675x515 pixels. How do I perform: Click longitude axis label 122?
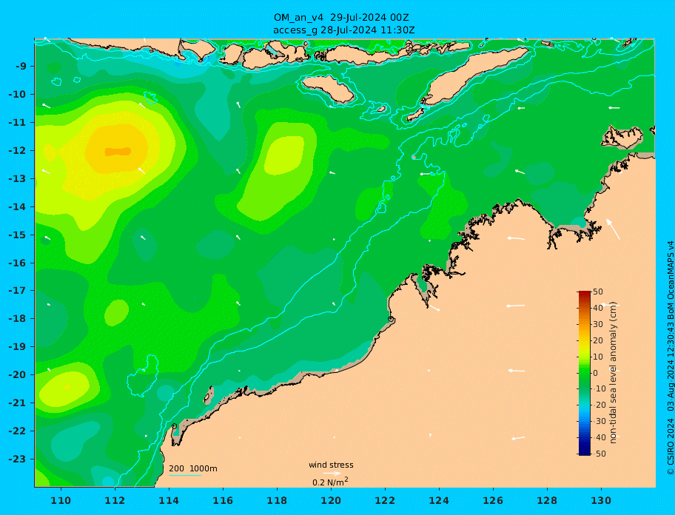385,500
